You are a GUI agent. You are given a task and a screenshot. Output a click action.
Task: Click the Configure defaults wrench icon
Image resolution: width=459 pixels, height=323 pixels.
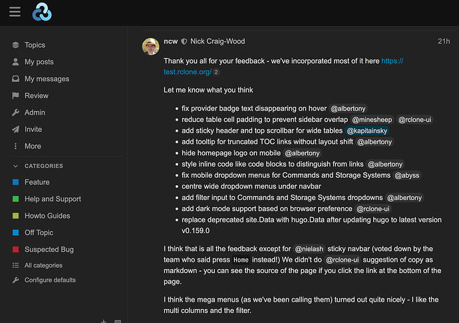click(15, 280)
